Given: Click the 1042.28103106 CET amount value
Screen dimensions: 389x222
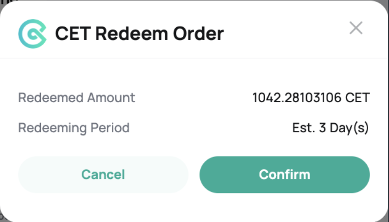Looking at the screenshot, I should click(311, 97).
